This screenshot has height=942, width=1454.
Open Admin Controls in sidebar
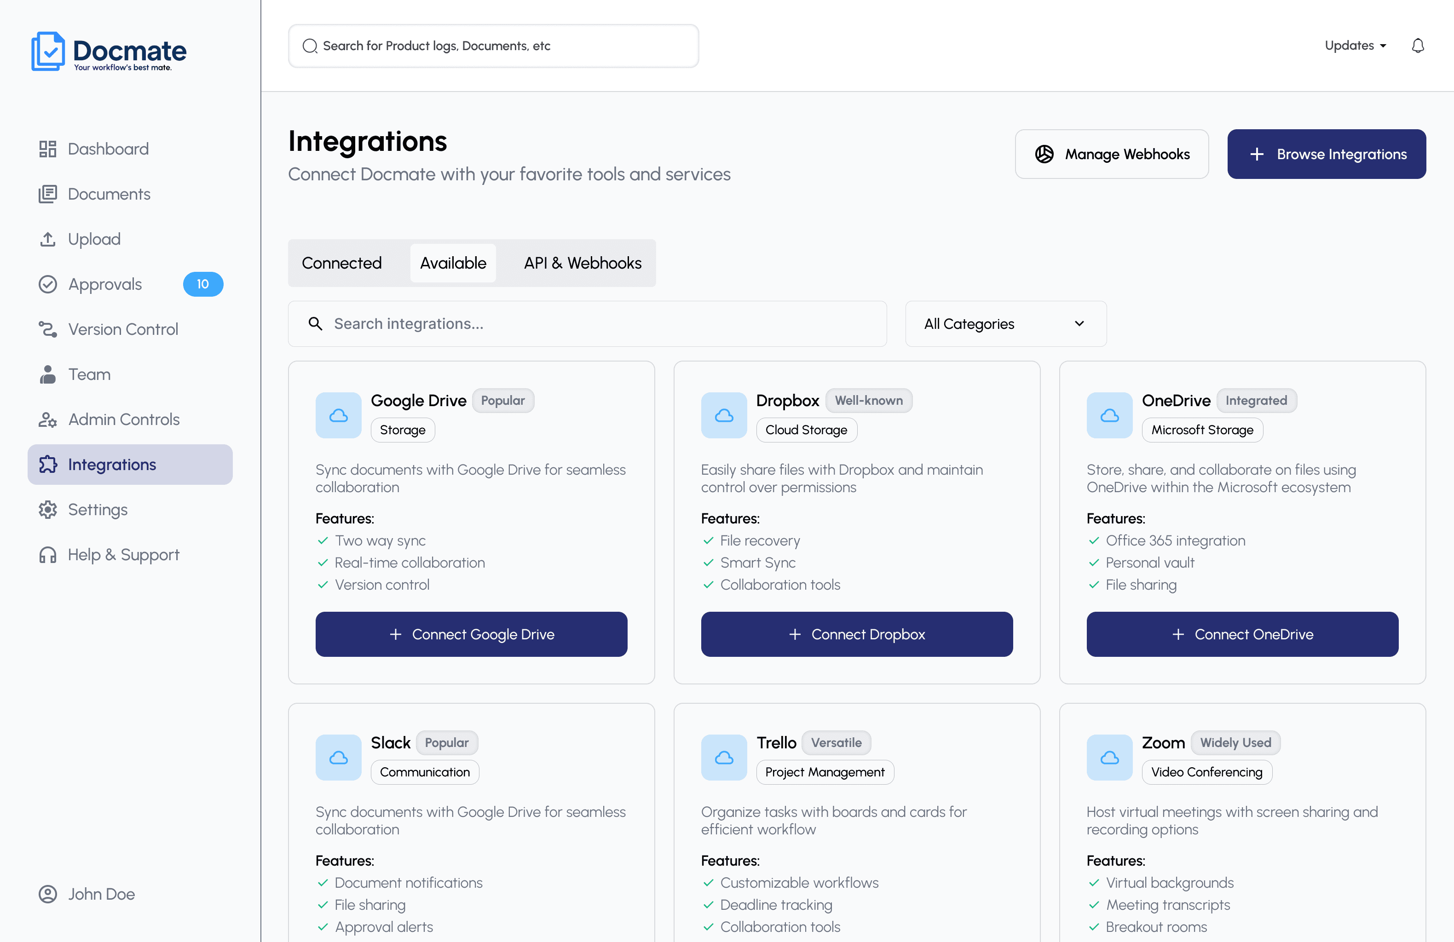click(x=130, y=419)
